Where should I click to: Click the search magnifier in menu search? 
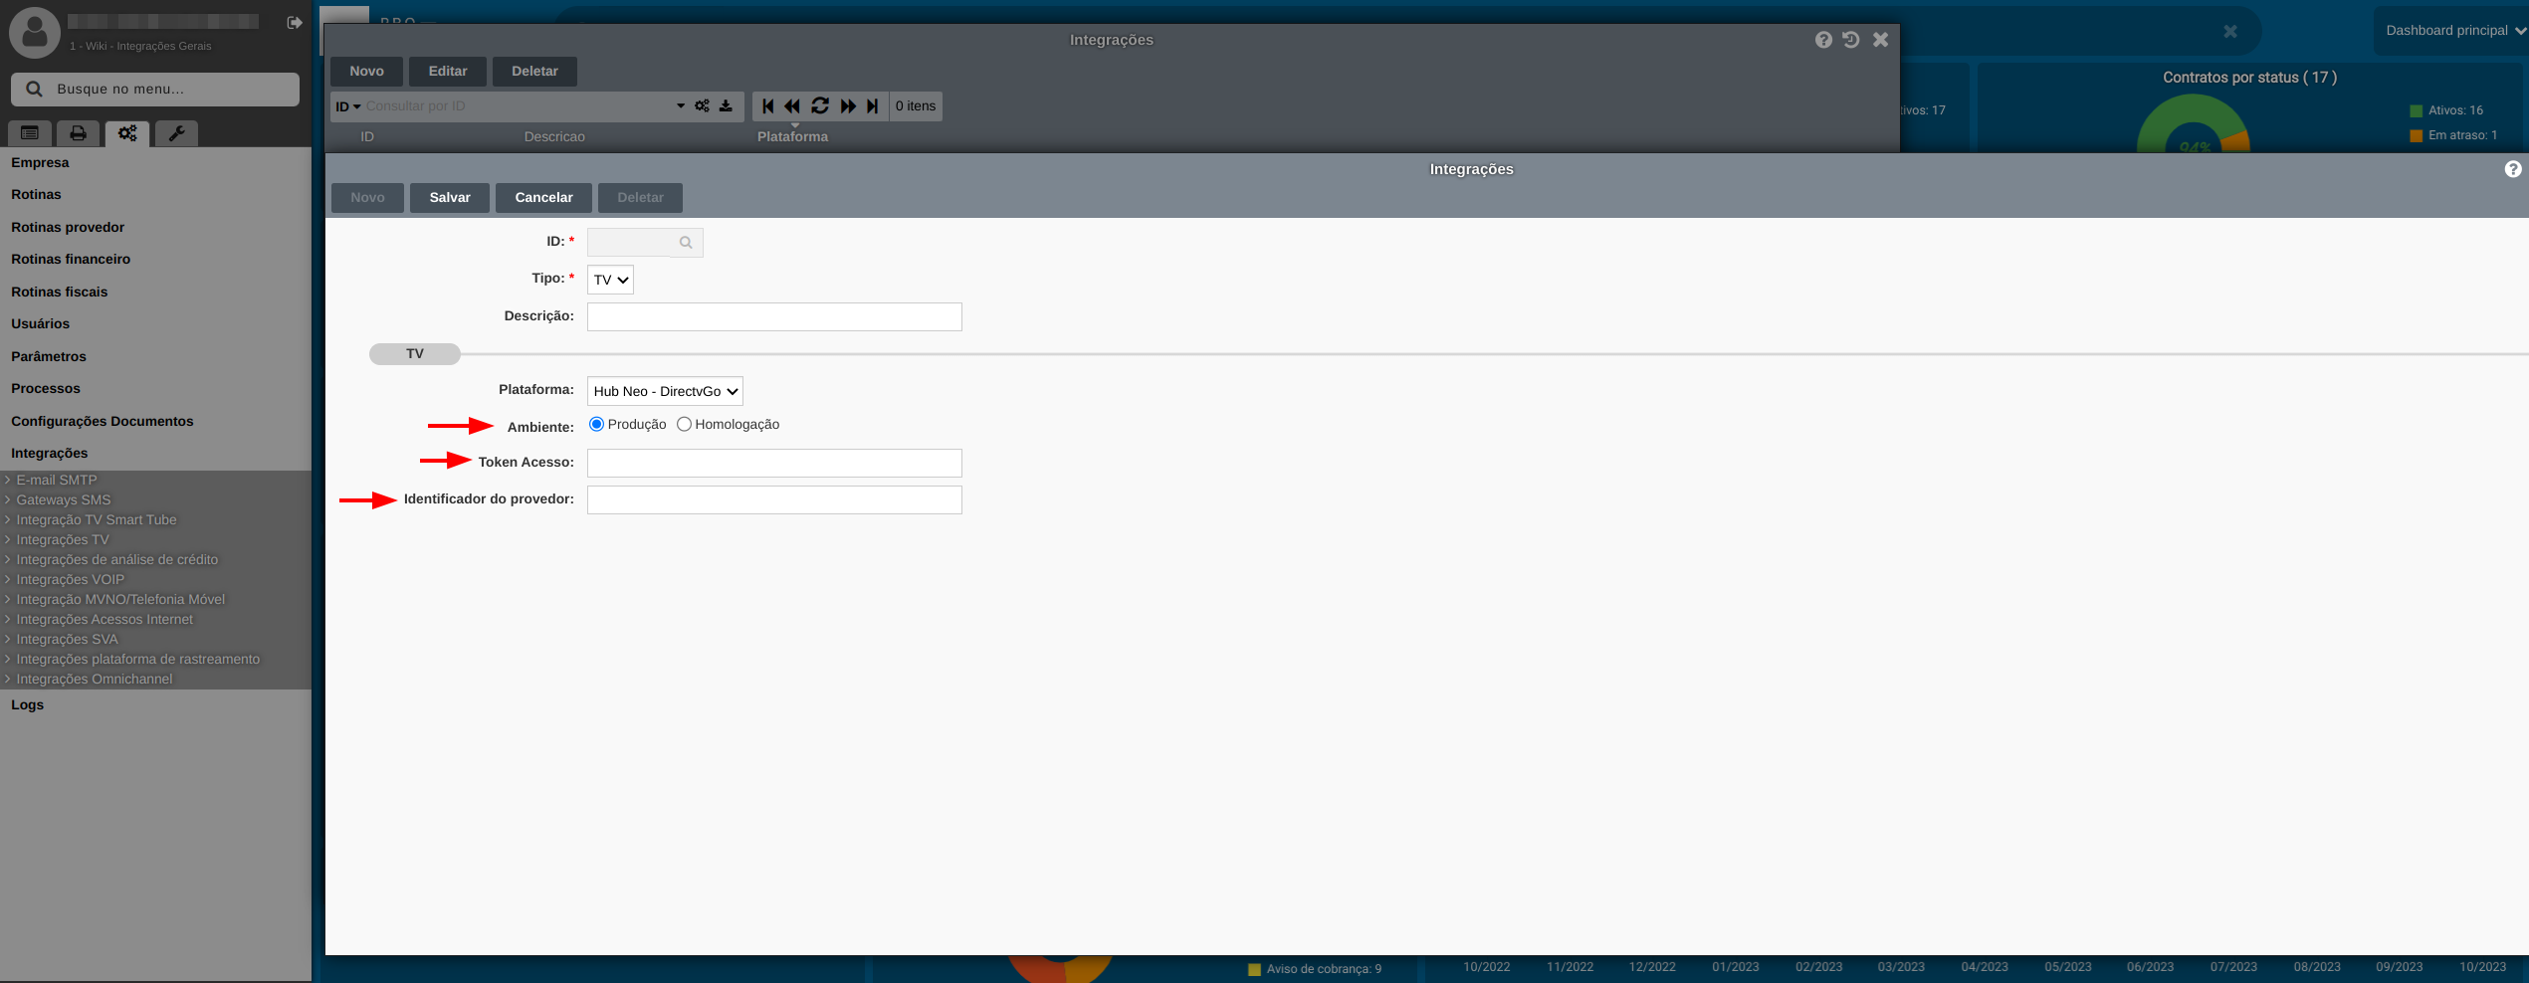(34, 89)
